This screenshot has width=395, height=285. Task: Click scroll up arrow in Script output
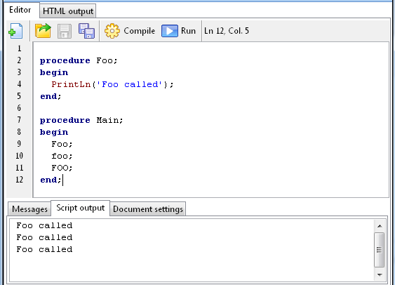(380, 226)
